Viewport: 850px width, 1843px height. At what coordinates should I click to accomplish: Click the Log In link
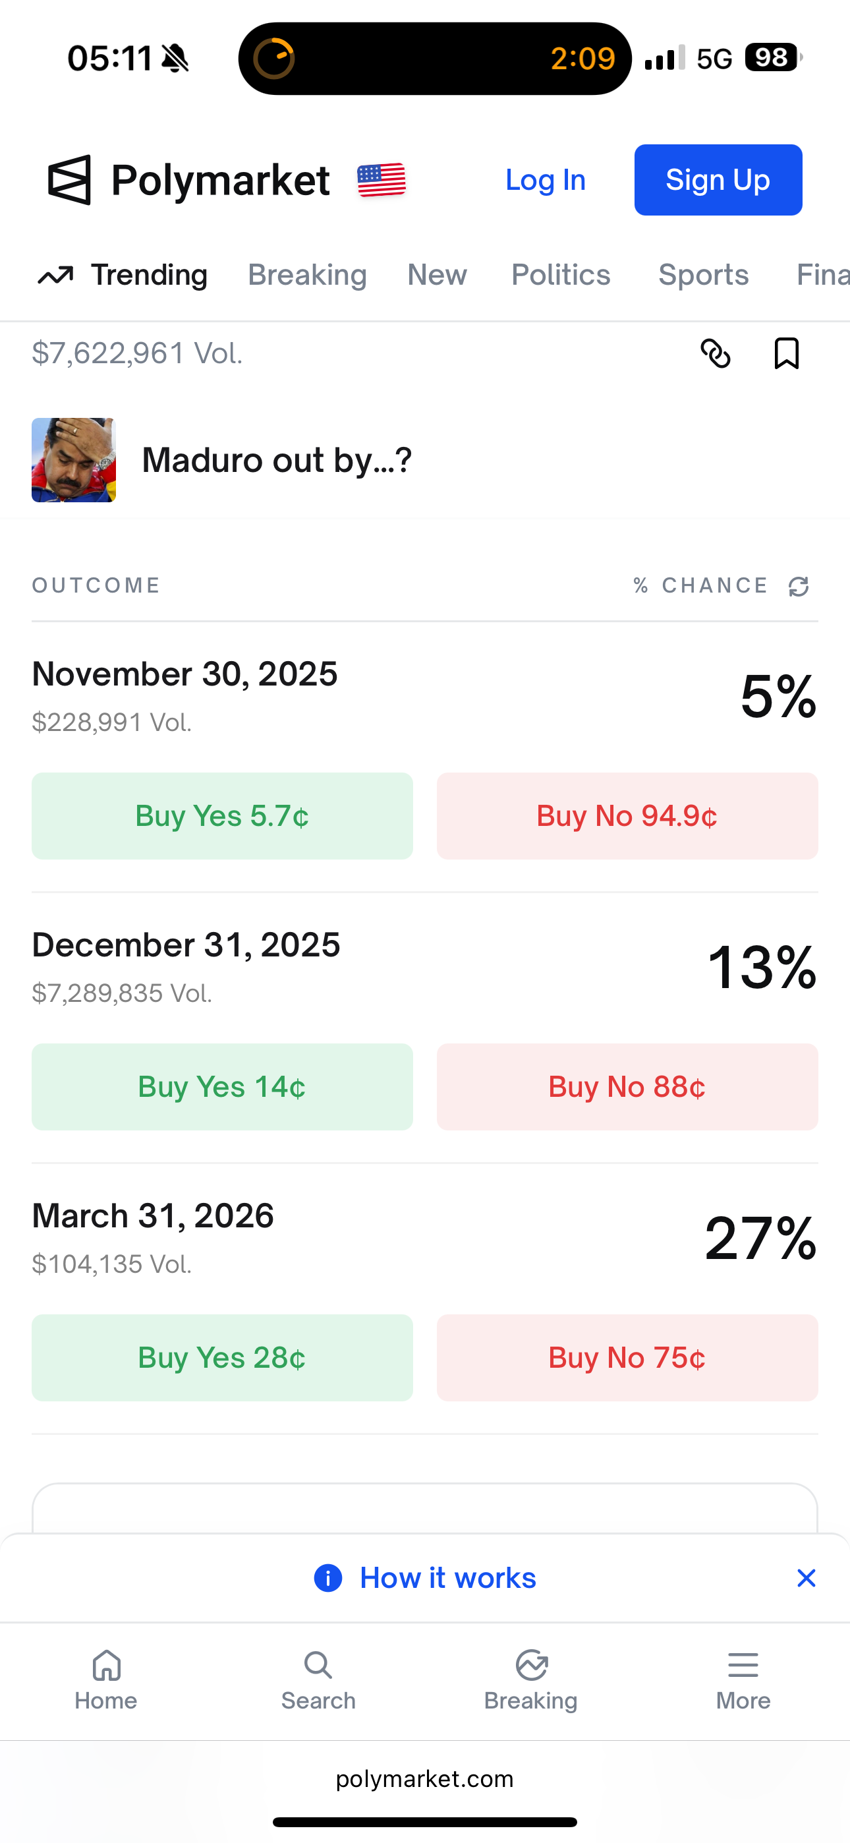pyautogui.click(x=545, y=181)
